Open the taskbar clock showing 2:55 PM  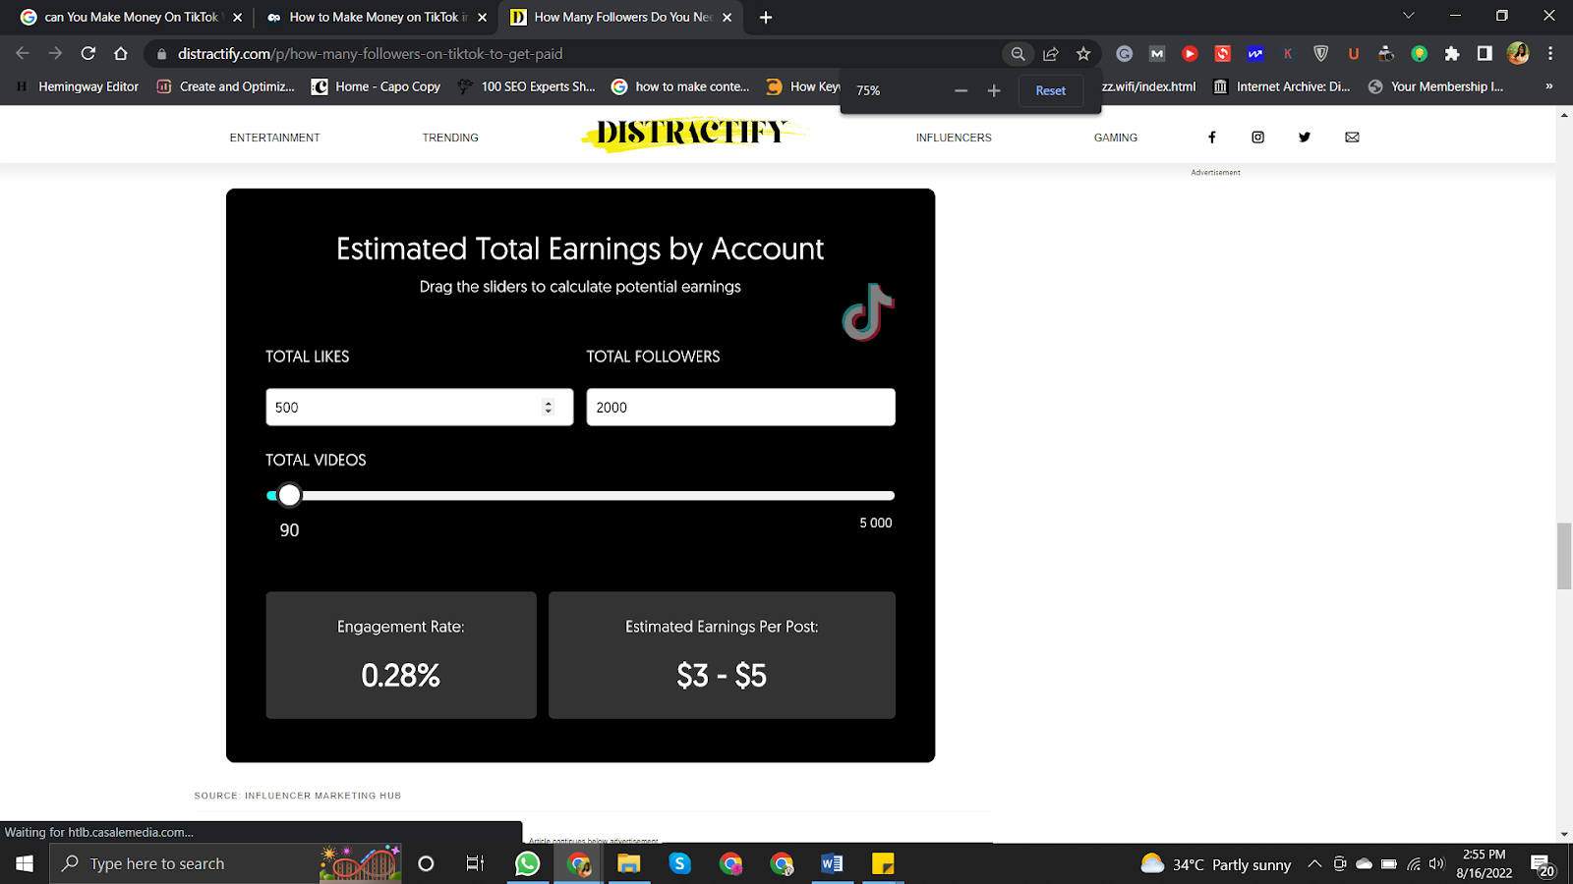pyautogui.click(x=1485, y=863)
